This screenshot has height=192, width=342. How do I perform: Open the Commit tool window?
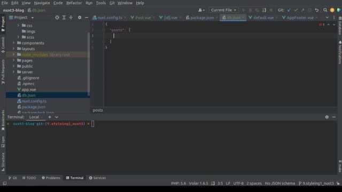pos(3,45)
